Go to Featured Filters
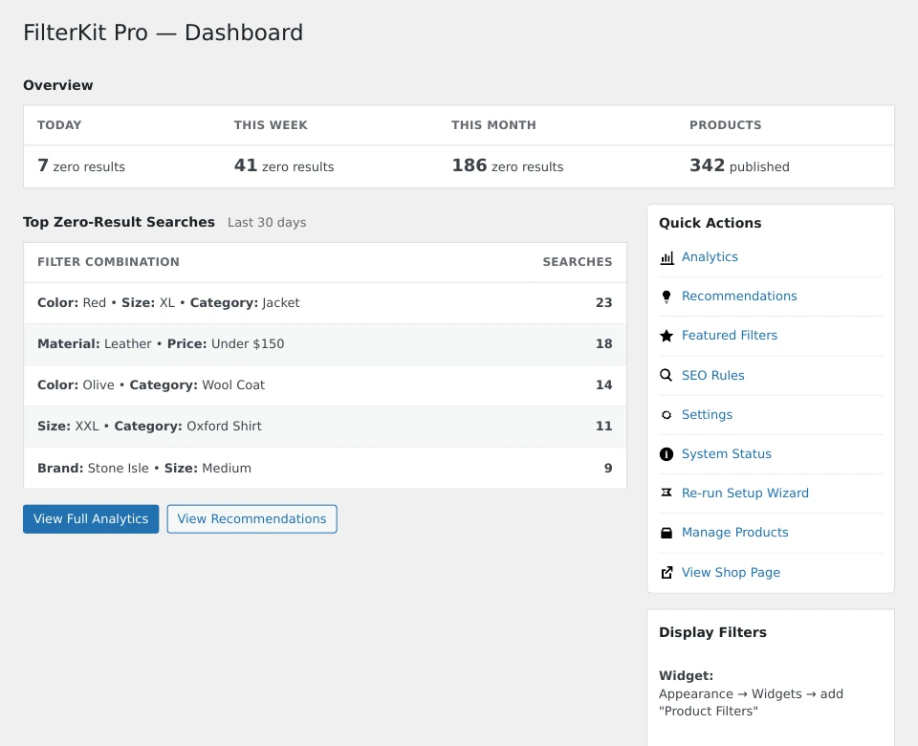The image size is (918, 746). point(730,336)
